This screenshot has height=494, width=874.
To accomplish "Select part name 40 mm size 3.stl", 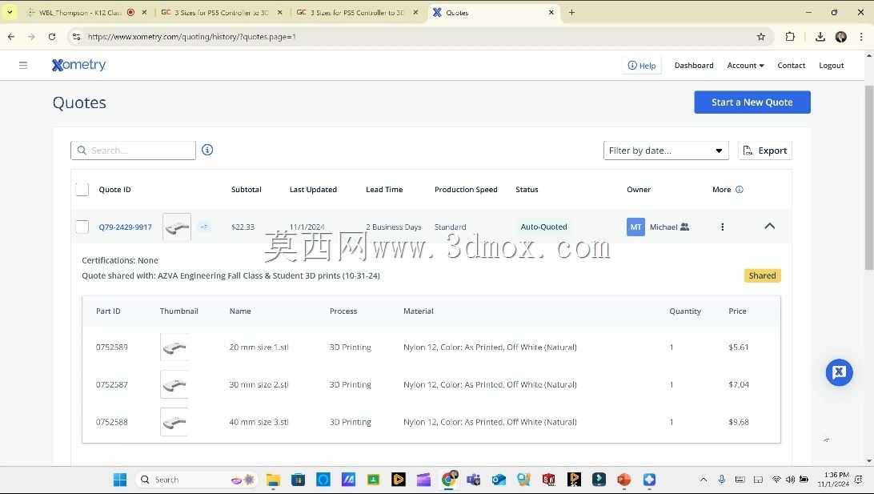I will tap(259, 422).
